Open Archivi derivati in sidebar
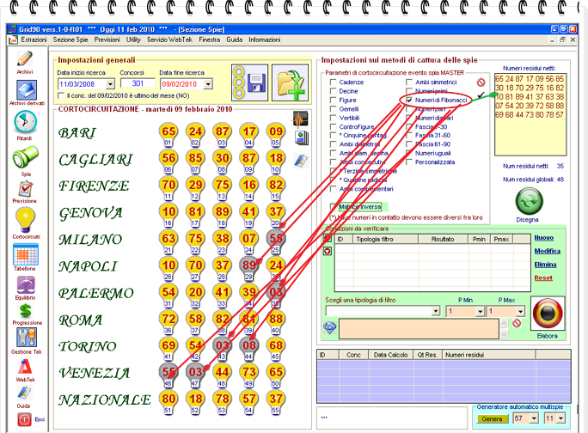The width and height of the screenshot is (588, 433). pyautogui.click(x=27, y=90)
